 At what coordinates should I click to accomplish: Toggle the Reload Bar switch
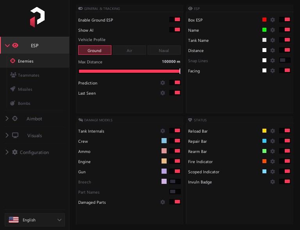[x=285, y=131]
